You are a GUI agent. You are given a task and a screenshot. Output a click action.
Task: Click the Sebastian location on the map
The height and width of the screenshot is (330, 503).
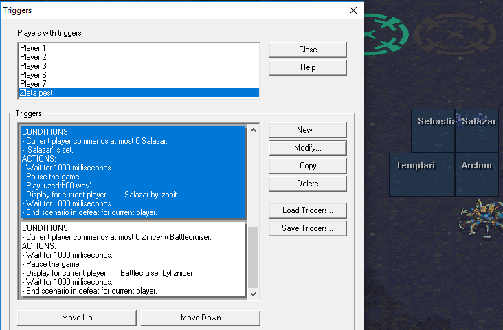coord(433,131)
